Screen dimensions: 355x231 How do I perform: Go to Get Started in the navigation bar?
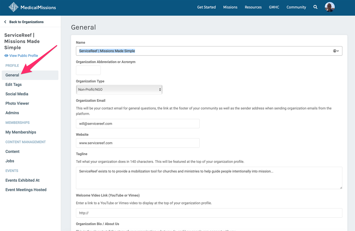coord(206,7)
